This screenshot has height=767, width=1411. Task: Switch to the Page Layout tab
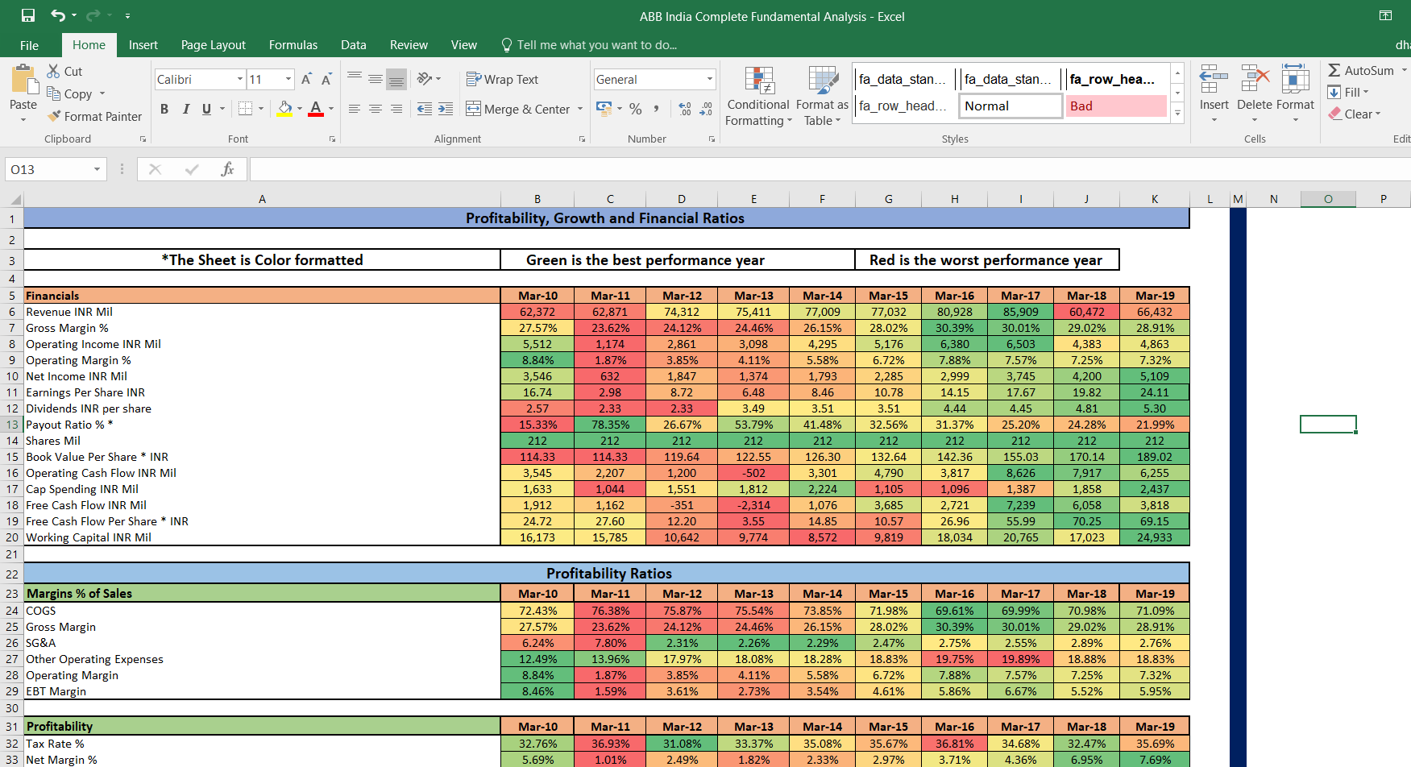click(x=214, y=45)
